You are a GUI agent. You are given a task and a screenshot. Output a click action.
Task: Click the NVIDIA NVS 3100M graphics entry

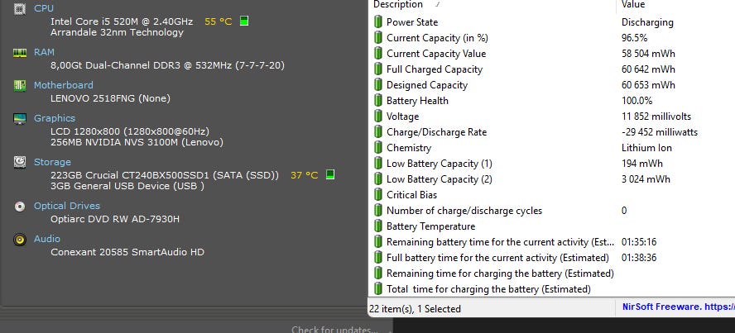click(x=137, y=142)
